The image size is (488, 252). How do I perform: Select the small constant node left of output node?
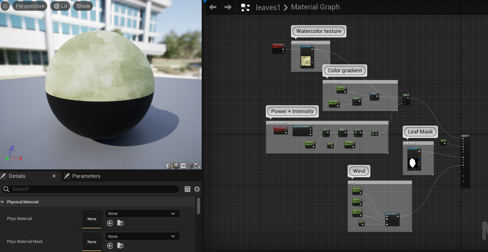coord(443,142)
